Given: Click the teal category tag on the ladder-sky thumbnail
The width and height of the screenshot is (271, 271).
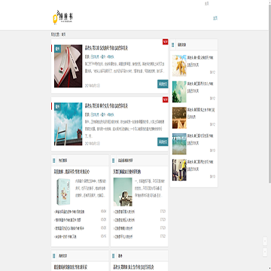Looking at the screenshot, I should coord(57,106).
